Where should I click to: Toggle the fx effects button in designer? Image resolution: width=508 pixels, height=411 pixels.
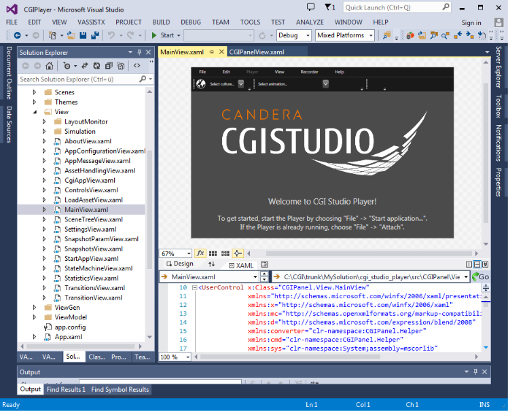(x=200, y=253)
